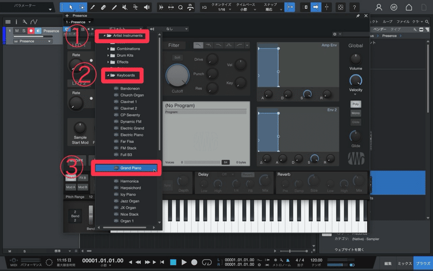Open track inspector i icon
The width and height of the screenshot is (433, 271).
tap(16, 22)
